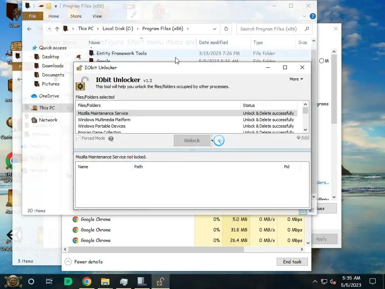
Task: Click the Refresh button in address bar
Action: coord(226,29)
